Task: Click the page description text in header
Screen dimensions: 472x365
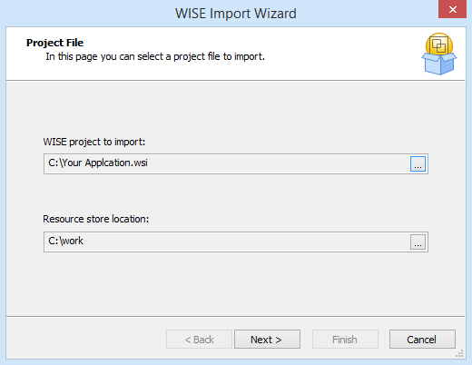Action: 155,56
